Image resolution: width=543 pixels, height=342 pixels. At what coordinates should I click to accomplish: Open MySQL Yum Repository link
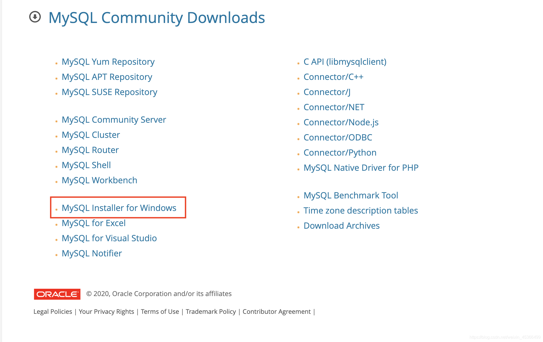(108, 62)
